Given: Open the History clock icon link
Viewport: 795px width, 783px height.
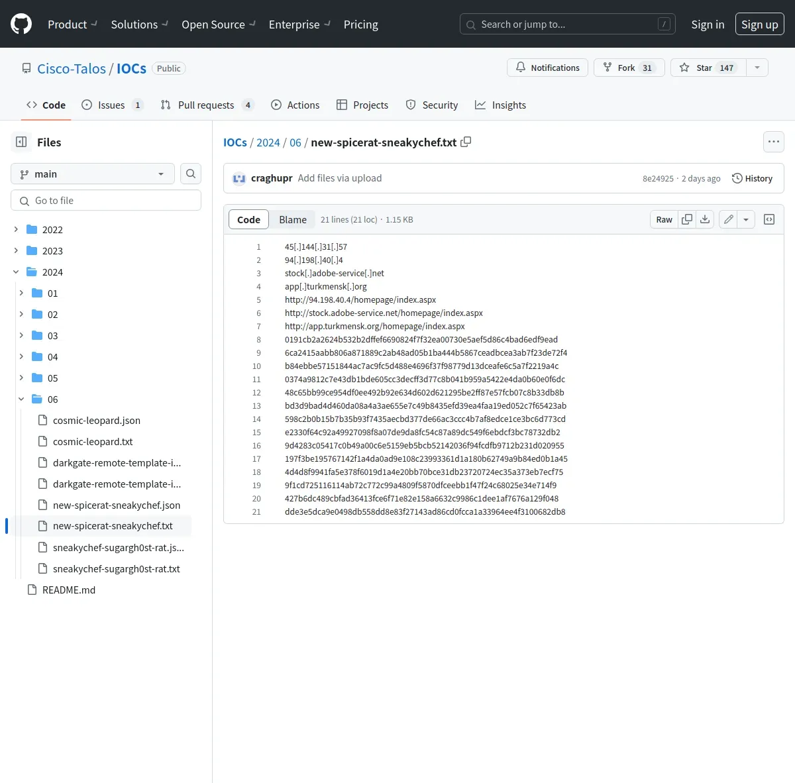Looking at the screenshot, I should tap(752, 178).
